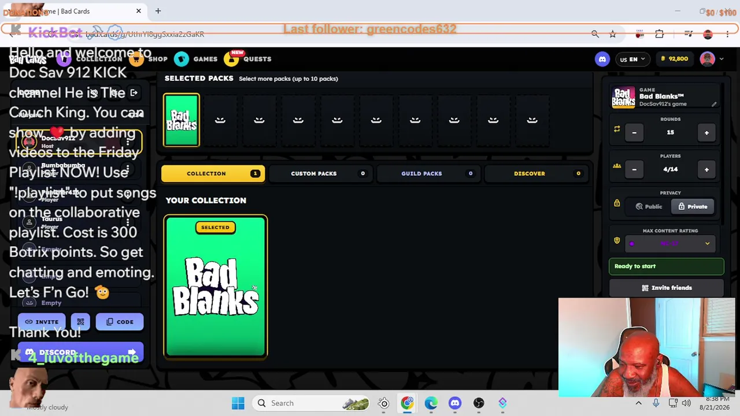The height and width of the screenshot is (416, 740).
Task: Open the browser media control icon
Action: pos(689,34)
